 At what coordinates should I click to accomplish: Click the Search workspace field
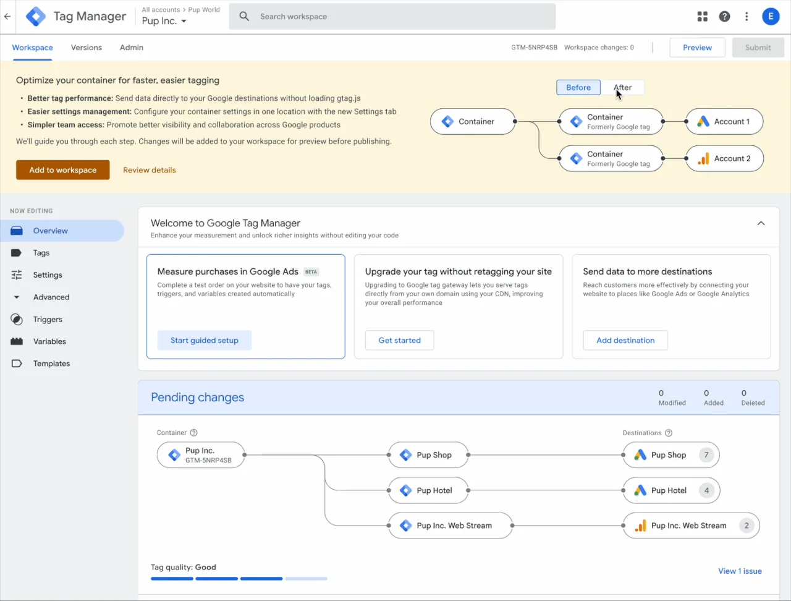click(x=392, y=17)
